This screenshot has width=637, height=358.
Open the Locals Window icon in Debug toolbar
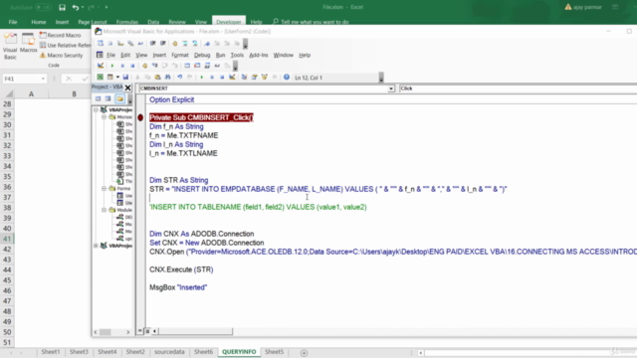click(x=187, y=66)
